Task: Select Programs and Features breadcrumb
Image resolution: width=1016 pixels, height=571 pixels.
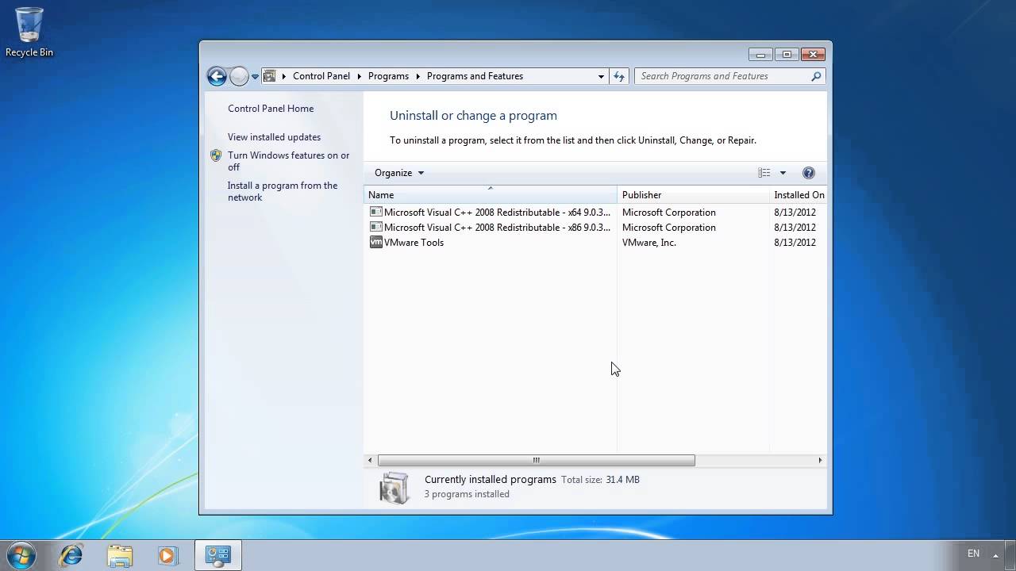Action: 475,76
